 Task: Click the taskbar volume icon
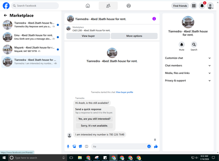(197, 157)
